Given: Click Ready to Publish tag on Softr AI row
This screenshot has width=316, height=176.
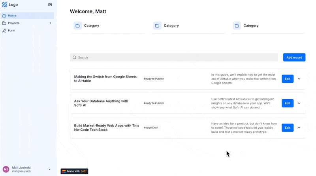Looking at the screenshot, I should 154,103.
